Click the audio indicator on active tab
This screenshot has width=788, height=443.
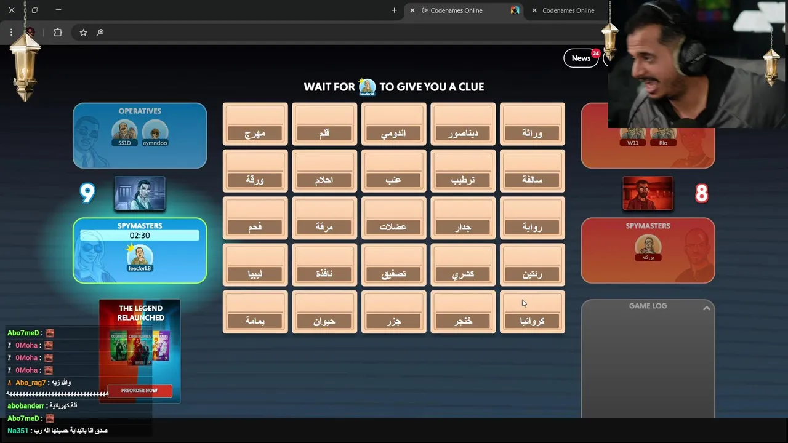click(425, 10)
